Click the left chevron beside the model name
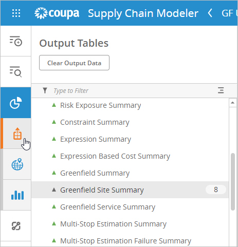238x247 pixels. click(x=210, y=13)
